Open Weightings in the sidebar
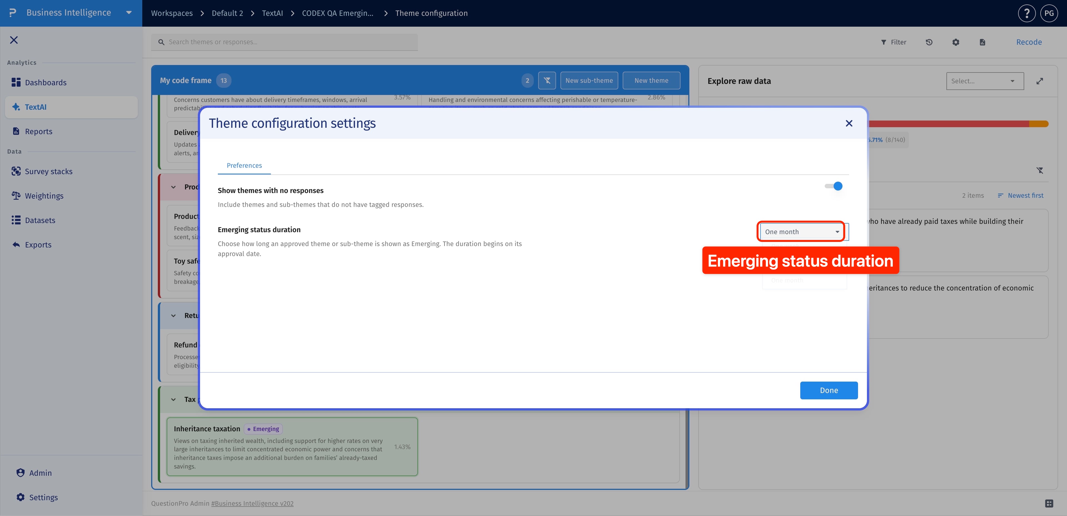The image size is (1067, 516). [71, 196]
